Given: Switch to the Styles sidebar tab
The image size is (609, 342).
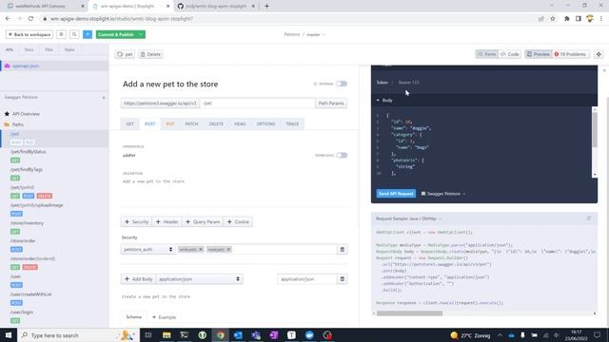Looking at the screenshot, I should (69, 49).
